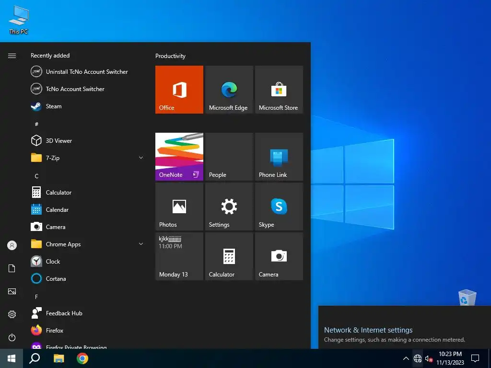This screenshot has width=491, height=368.
Task: Open the Photos tile
Action: (179, 207)
